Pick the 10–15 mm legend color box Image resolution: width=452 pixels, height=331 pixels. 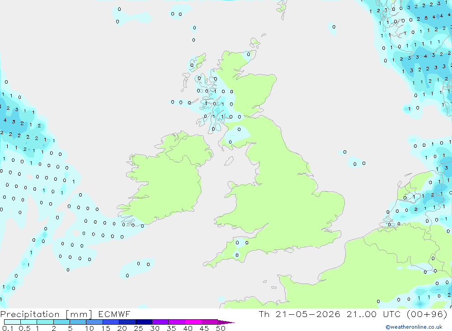(x=94, y=322)
